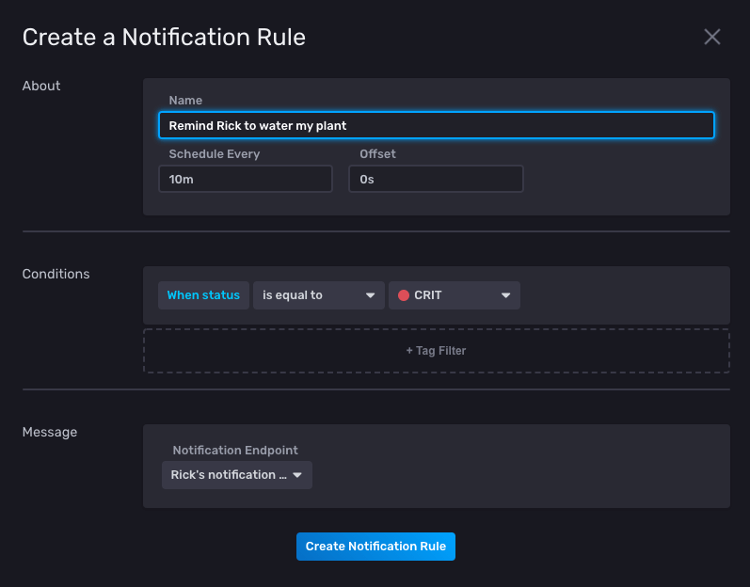This screenshot has width=750, height=587.
Task: Expand Rick's notification endpoint dropdown
Action: pos(236,475)
